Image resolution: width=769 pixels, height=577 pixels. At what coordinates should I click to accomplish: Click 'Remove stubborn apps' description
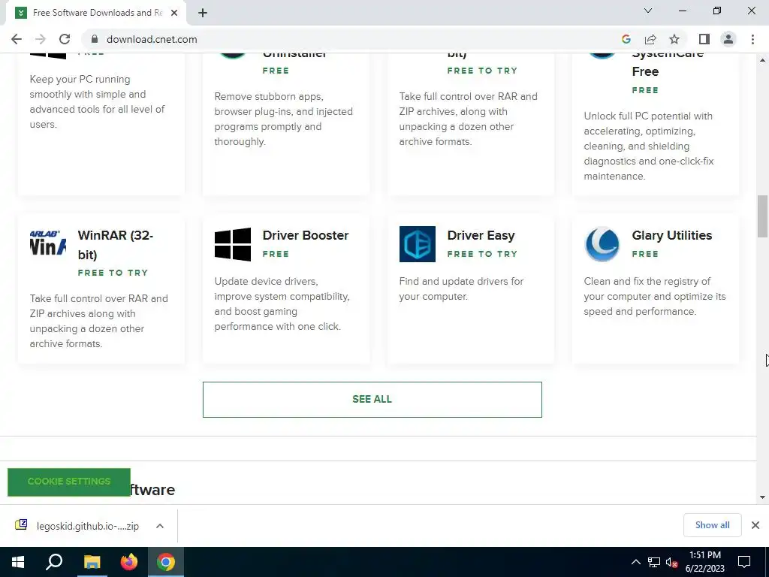(x=283, y=119)
